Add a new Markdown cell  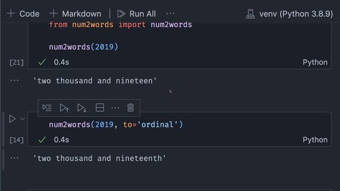tap(75, 14)
